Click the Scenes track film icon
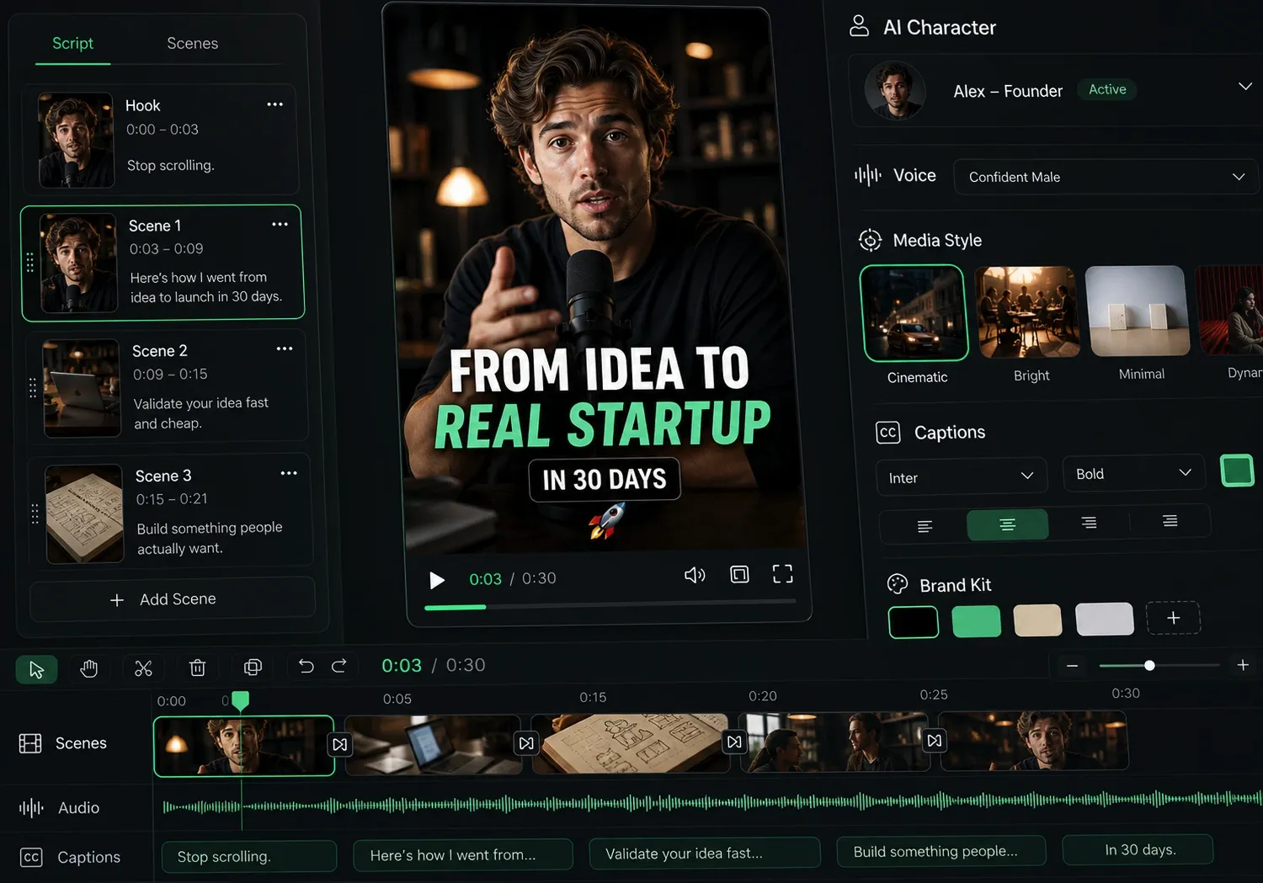 pos(30,743)
